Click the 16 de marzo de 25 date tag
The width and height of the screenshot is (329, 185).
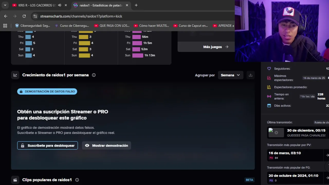314,78
